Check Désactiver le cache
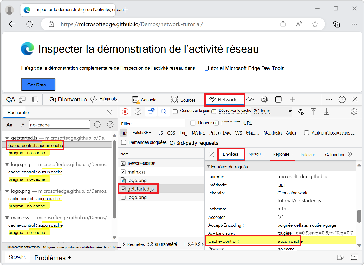The image size is (364, 265). (x=213, y=111)
